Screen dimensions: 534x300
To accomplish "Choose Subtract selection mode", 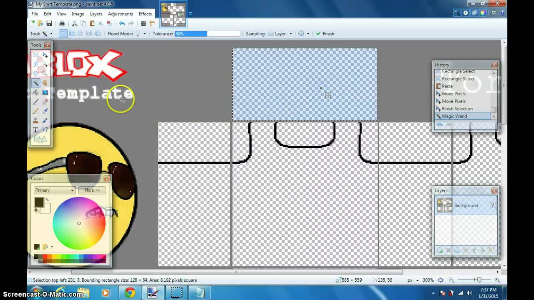I will (80, 34).
